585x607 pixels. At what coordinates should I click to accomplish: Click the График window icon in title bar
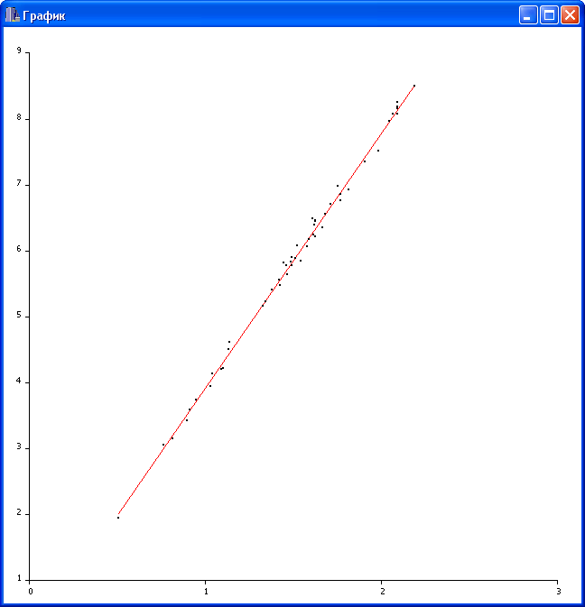point(12,15)
